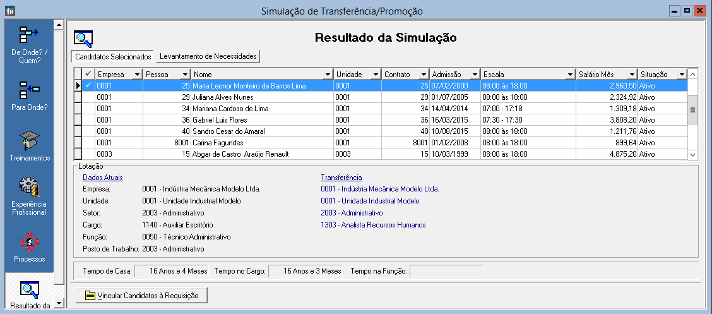Click the Função value 0050 - Técnico Administrativo
The width and height of the screenshot is (712, 314).
point(187,237)
